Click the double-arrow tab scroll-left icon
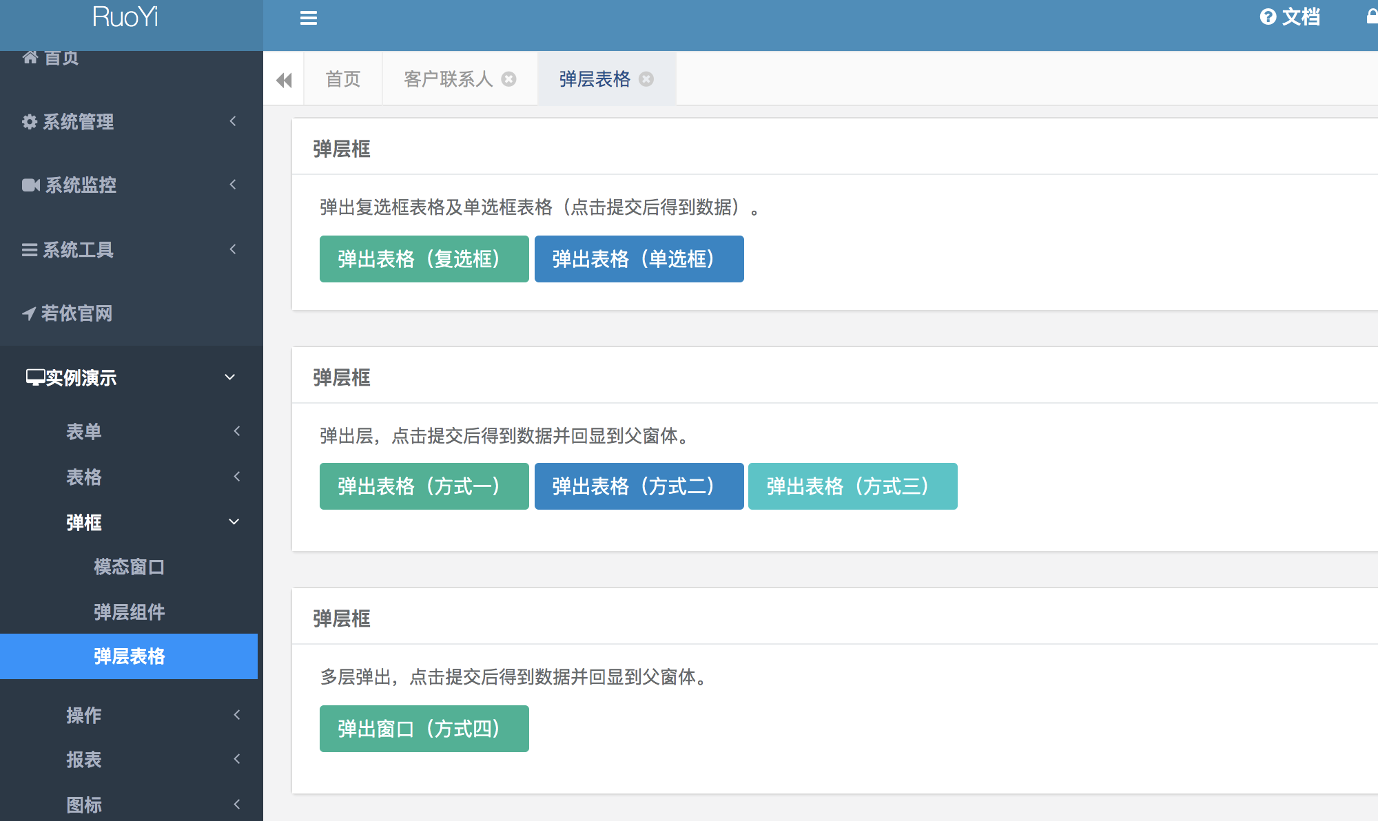Image resolution: width=1378 pixels, height=821 pixels. (284, 80)
